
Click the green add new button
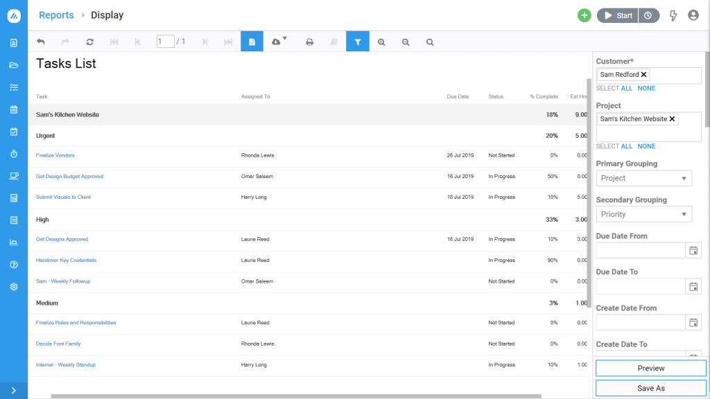pyautogui.click(x=584, y=15)
